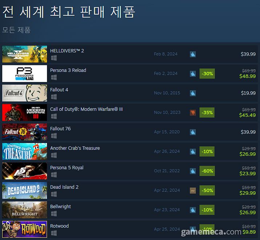
Task: Click the thumbs-up icon for Another Crab's Treasure
Action: point(193,151)
